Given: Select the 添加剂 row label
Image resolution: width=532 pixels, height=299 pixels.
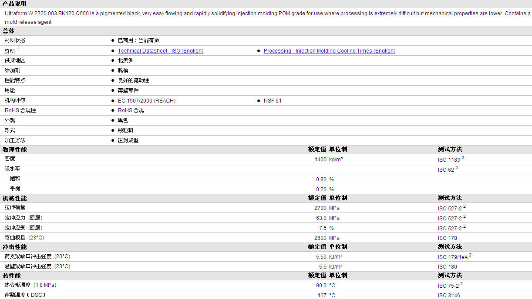Looking at the screenshot, I should click(x=13, y=70).
